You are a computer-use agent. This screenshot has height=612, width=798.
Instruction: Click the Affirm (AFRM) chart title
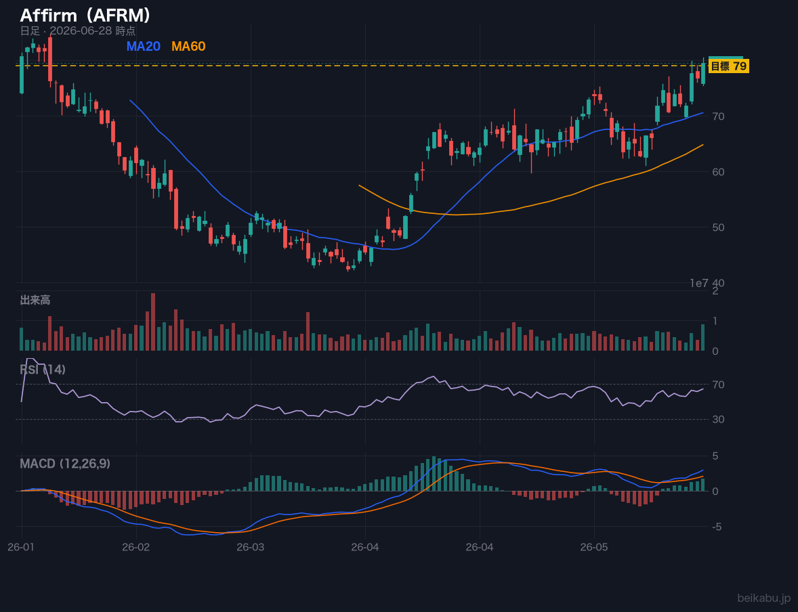click(x=85, y=16)
